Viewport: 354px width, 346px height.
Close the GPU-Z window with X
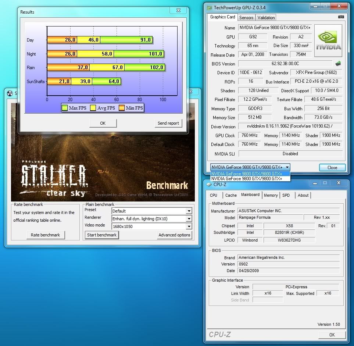(339, 6)
